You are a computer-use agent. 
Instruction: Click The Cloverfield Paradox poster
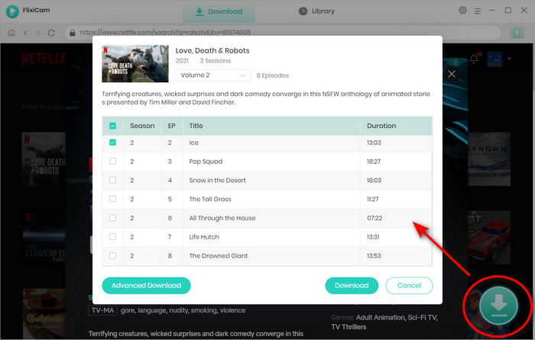pyautogui.click(x=44, y=237)
